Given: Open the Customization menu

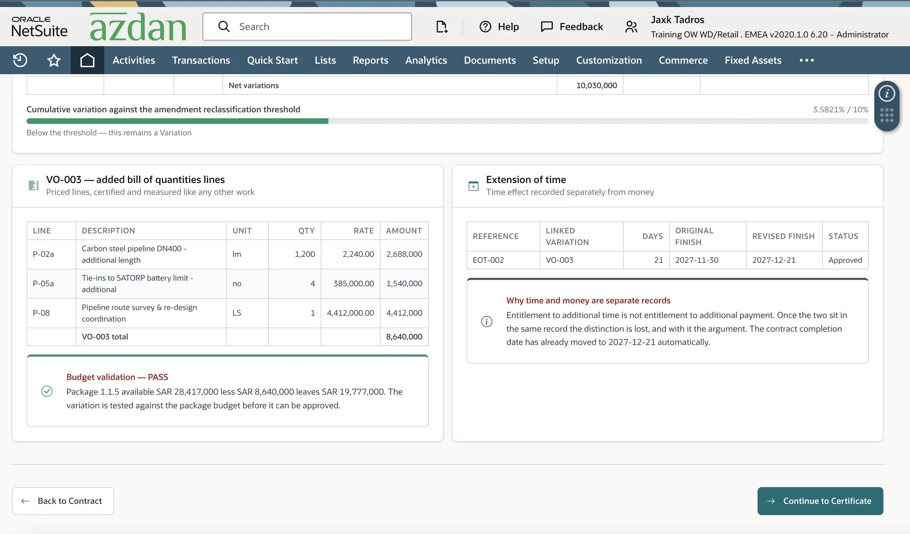Looking at the screenshot, I should pos(609,60).
